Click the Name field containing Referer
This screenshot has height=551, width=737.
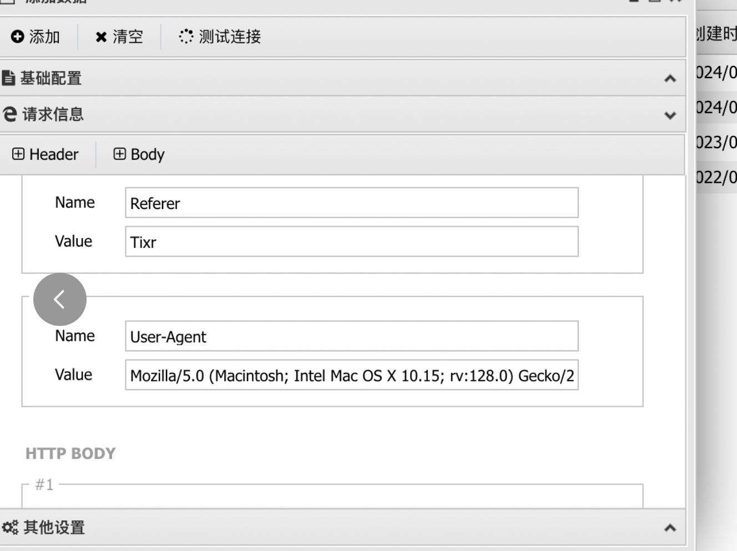pyautogui.click(x=352, y=203)
